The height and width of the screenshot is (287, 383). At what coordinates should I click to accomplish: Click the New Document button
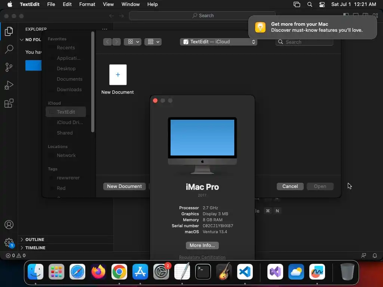[x=124, y=186]
